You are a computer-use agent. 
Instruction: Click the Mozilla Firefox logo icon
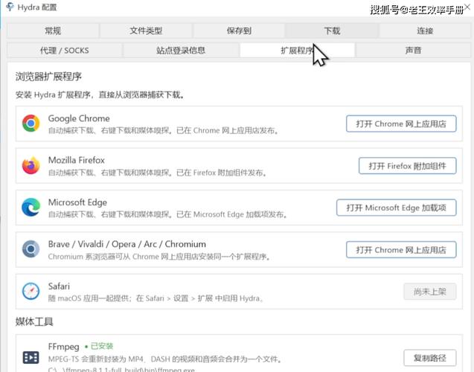point(31,165)
